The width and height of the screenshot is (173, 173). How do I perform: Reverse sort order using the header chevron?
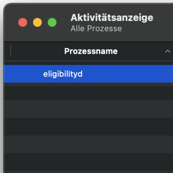pyautogui.click(x=168, y=51)
